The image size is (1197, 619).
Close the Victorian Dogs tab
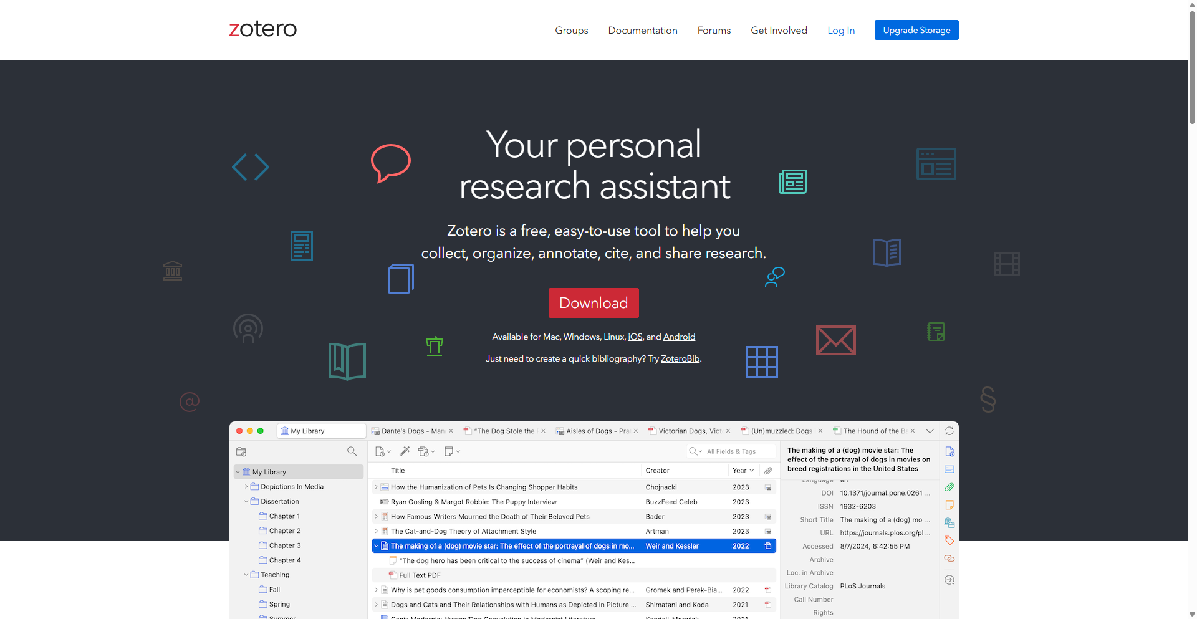tap(728, 431)
